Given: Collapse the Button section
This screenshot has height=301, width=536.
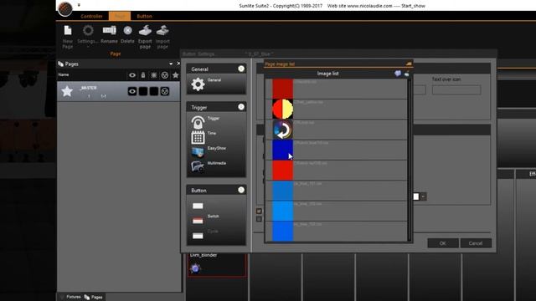Looking at the screenshot, I should coord(241,190).
